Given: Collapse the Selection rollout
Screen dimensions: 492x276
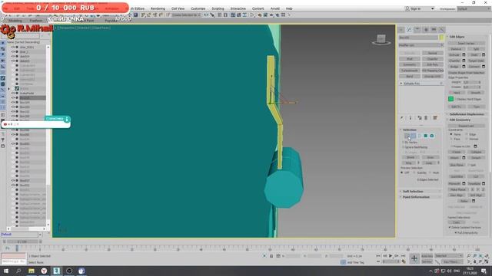Looking at the screenshot, I should 410,130.
